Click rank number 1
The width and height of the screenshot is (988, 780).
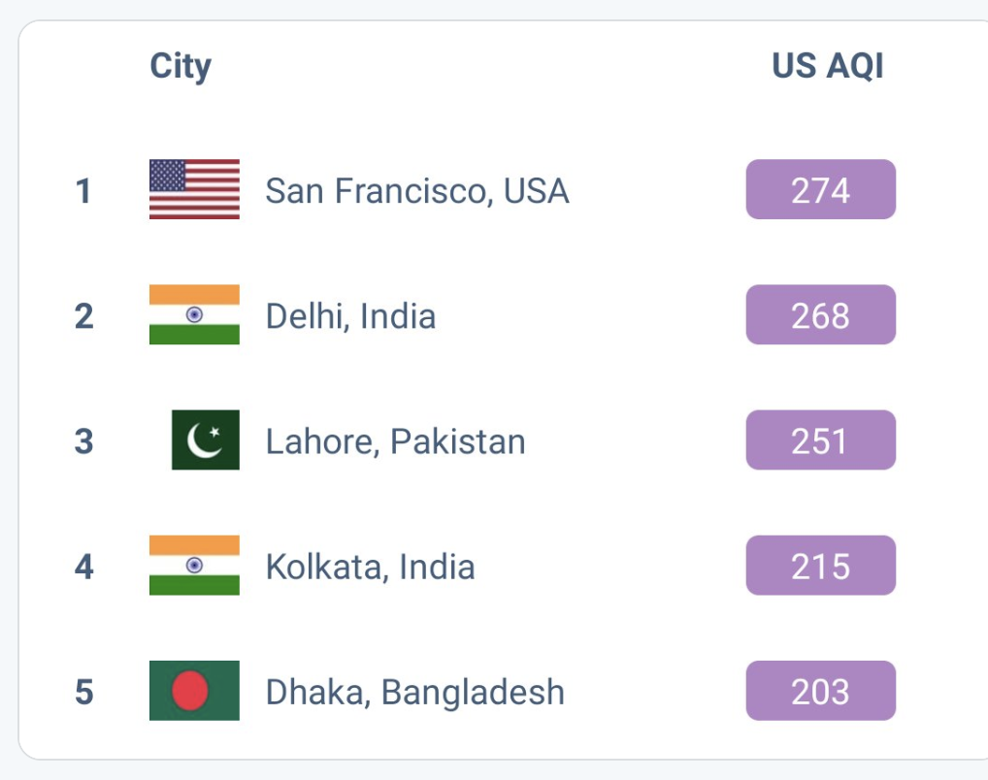[83, 190]
